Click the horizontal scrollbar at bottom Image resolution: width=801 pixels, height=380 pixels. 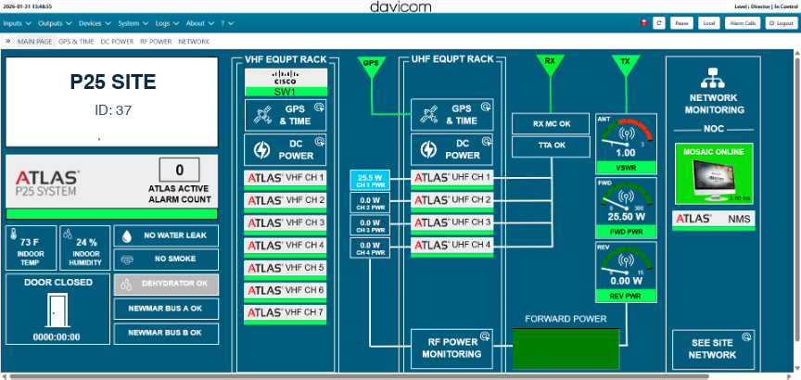(359, 377)
